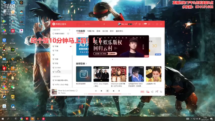Navigate forward with the right arrow
Viewport: 215px width, 121px height.
click(x=81, y=24)
